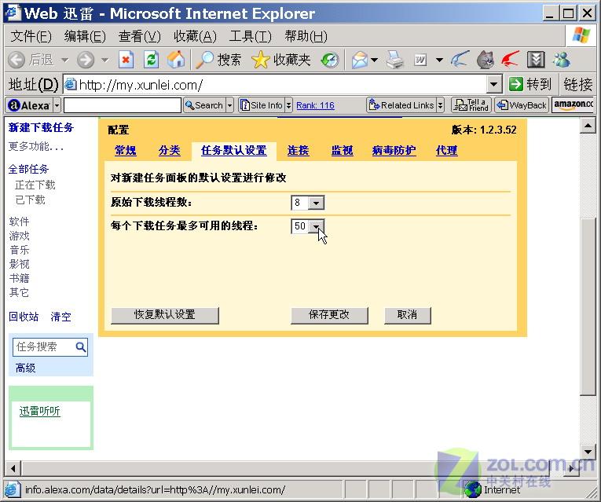Image resolution: width=601 pixels, height=502 pixels.
Task: Click the Tell a Friend button
Action: [x=471, y=105]
